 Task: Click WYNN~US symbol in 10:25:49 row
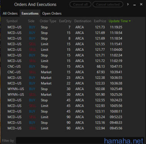tap(16, 89)
